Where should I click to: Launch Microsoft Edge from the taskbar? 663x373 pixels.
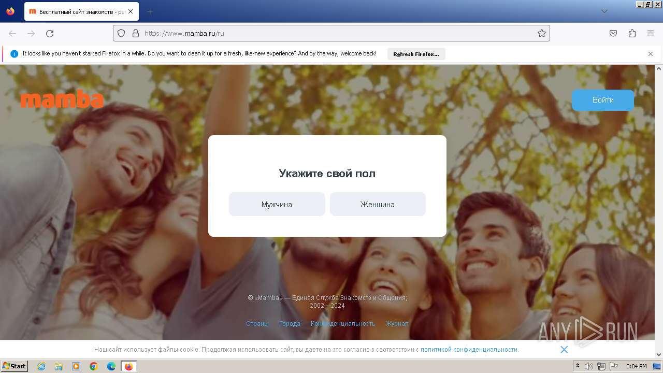click(111, 366)
